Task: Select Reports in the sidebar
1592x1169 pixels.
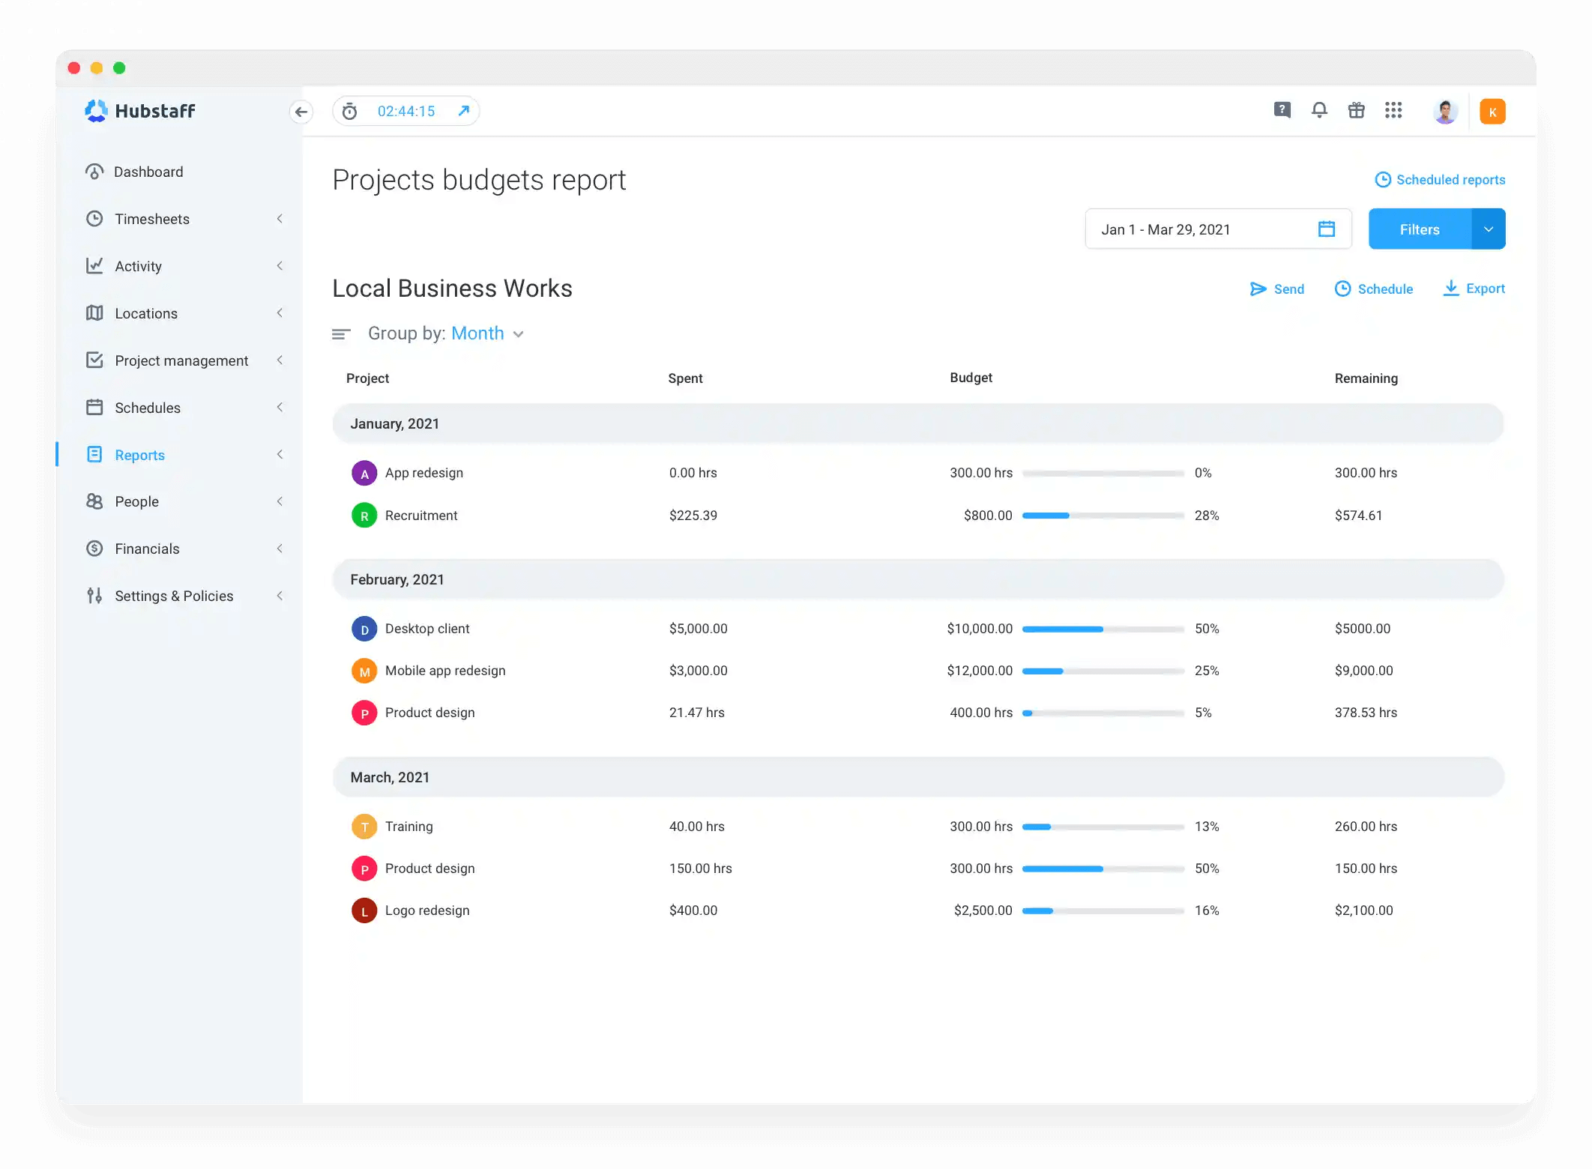Action: (x=139, y=455)
